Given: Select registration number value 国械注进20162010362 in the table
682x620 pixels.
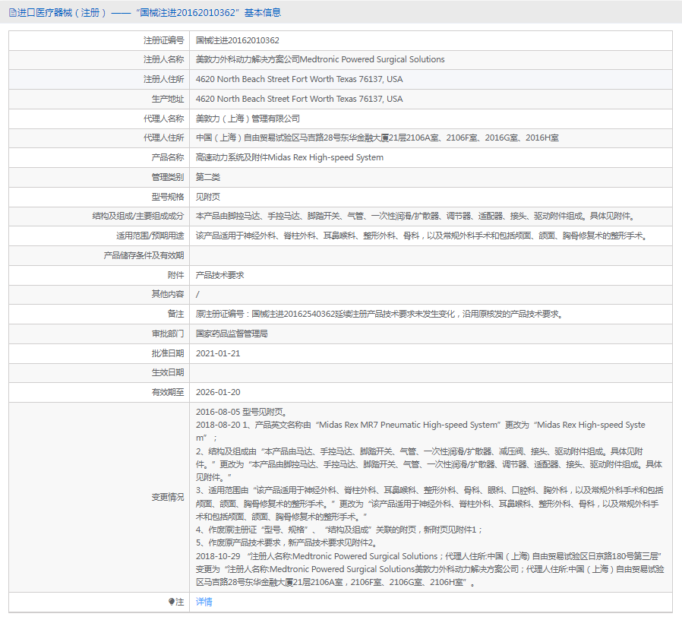Looking at the screenshot, I should [238, 40].
